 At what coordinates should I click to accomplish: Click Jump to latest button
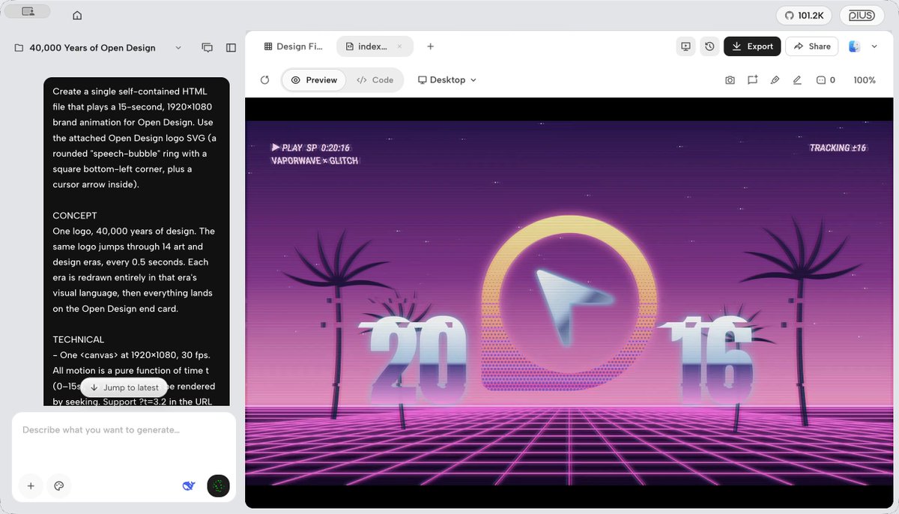coord(124,387)
